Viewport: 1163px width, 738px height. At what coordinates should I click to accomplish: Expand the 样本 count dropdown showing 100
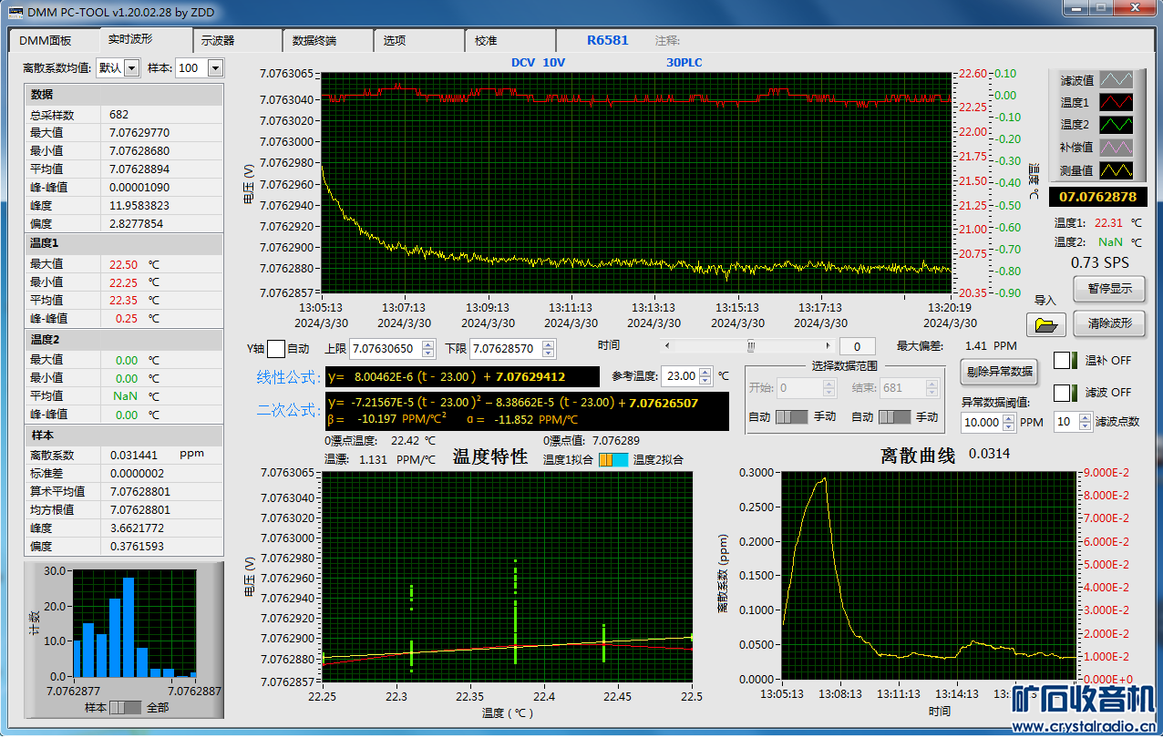click(x=215, y=68)
